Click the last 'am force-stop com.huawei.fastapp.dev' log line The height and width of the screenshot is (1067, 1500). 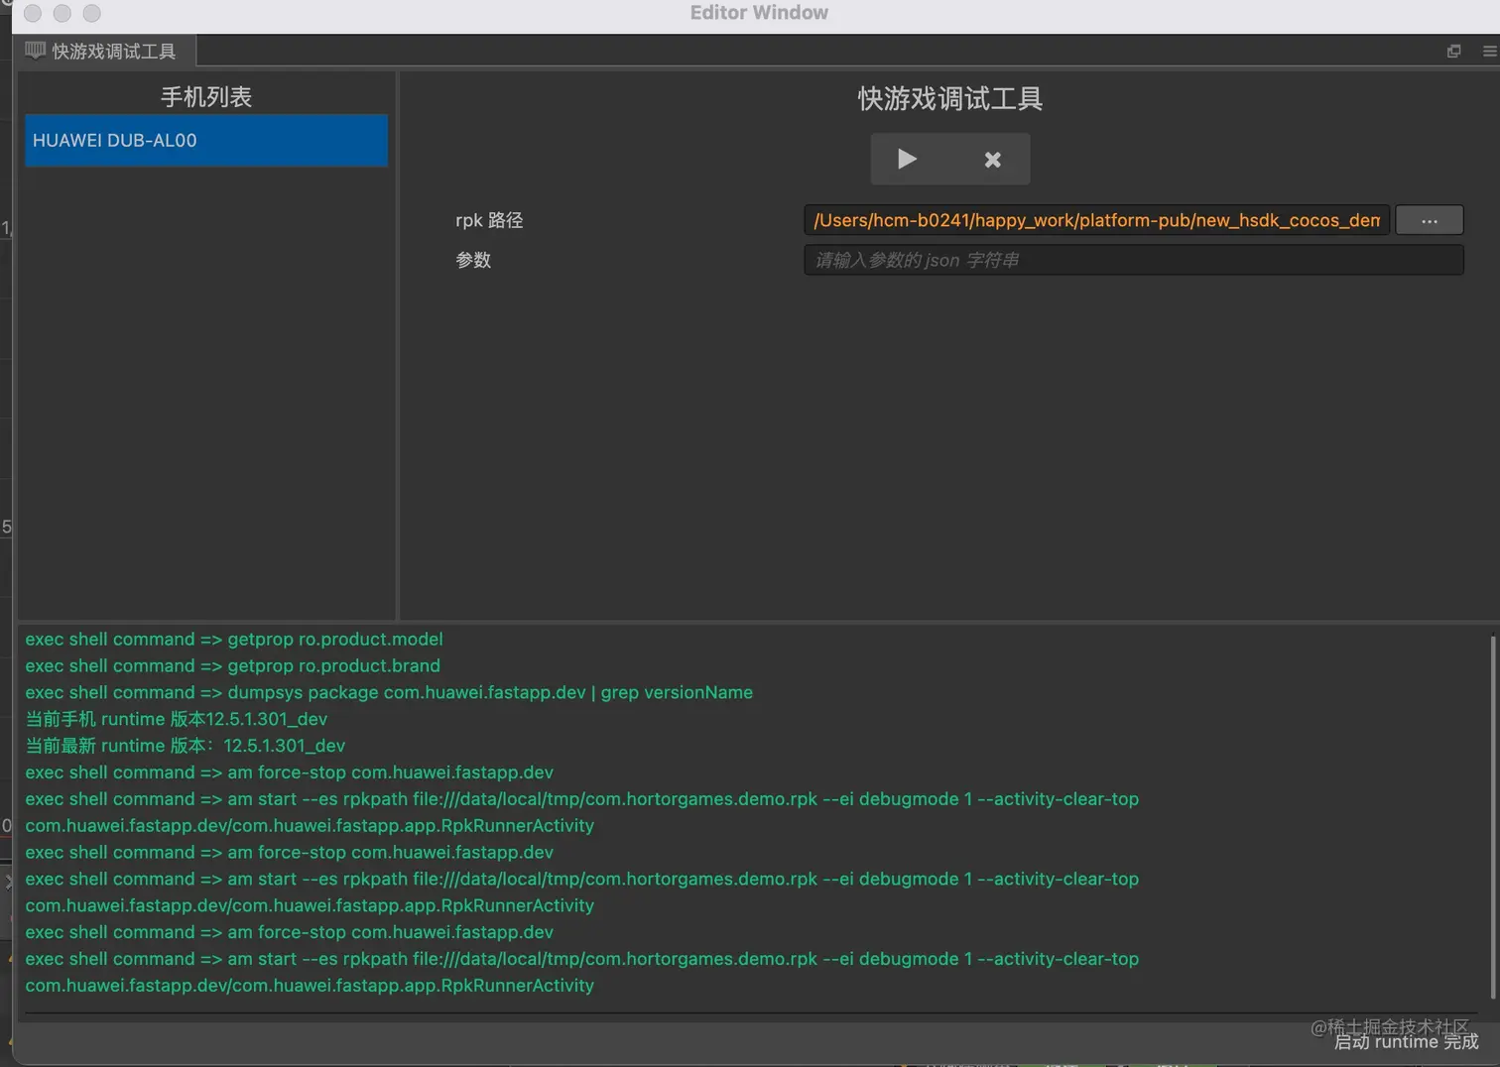tap(290, 932)
